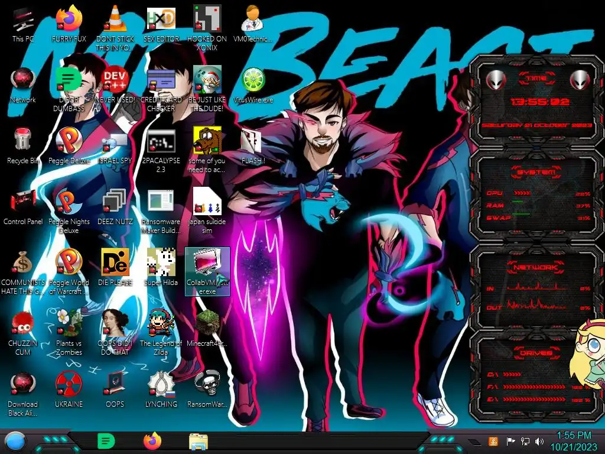
Task: Open the F:\ drive in DRIVES widget
Action: click(538, 387)
